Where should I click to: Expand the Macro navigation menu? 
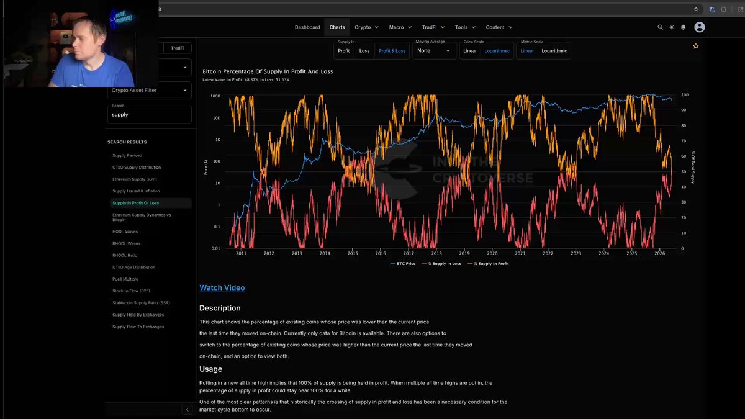(x=400, y=27)
